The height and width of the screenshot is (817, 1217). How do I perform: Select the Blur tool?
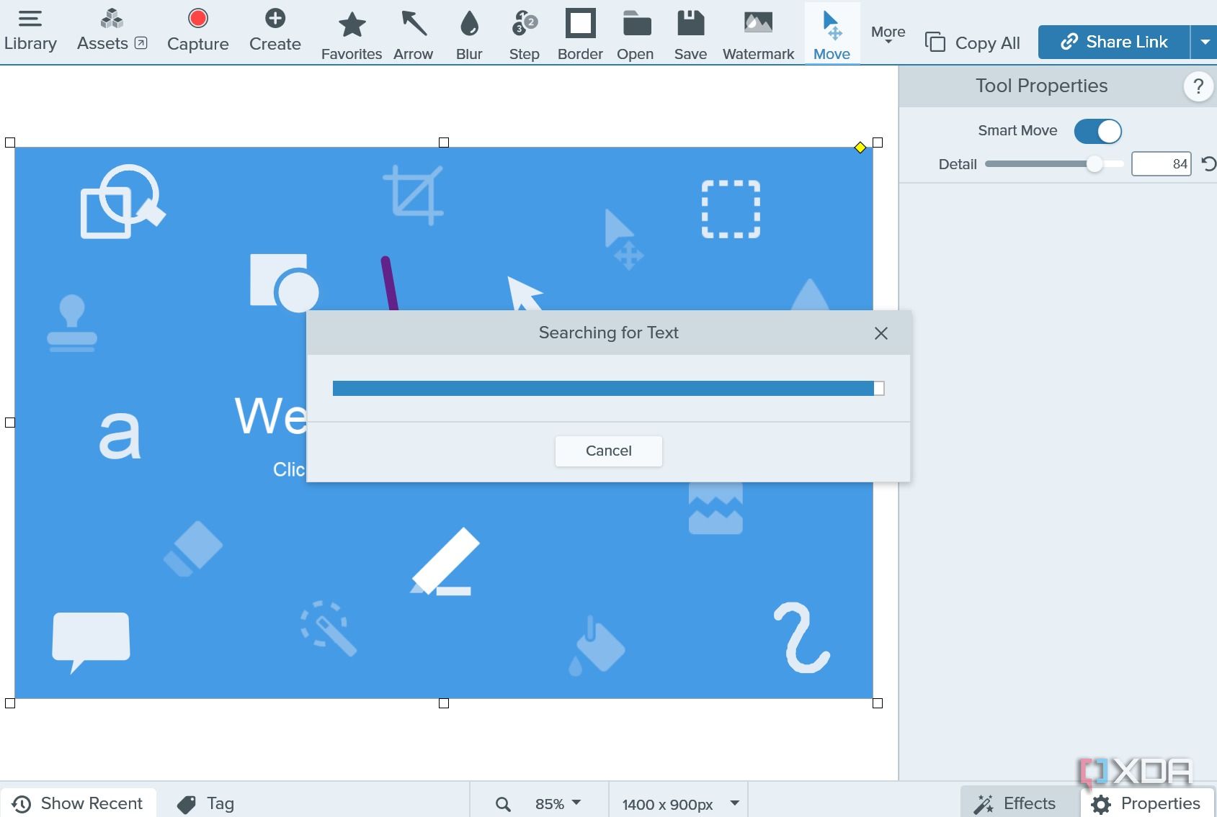tap(469, 29)
